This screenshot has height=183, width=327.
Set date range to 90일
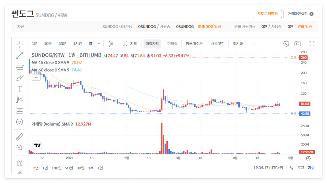(x=69, y=168)
